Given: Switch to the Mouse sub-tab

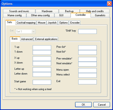Looking at the screenshot, I should [42, 23].
